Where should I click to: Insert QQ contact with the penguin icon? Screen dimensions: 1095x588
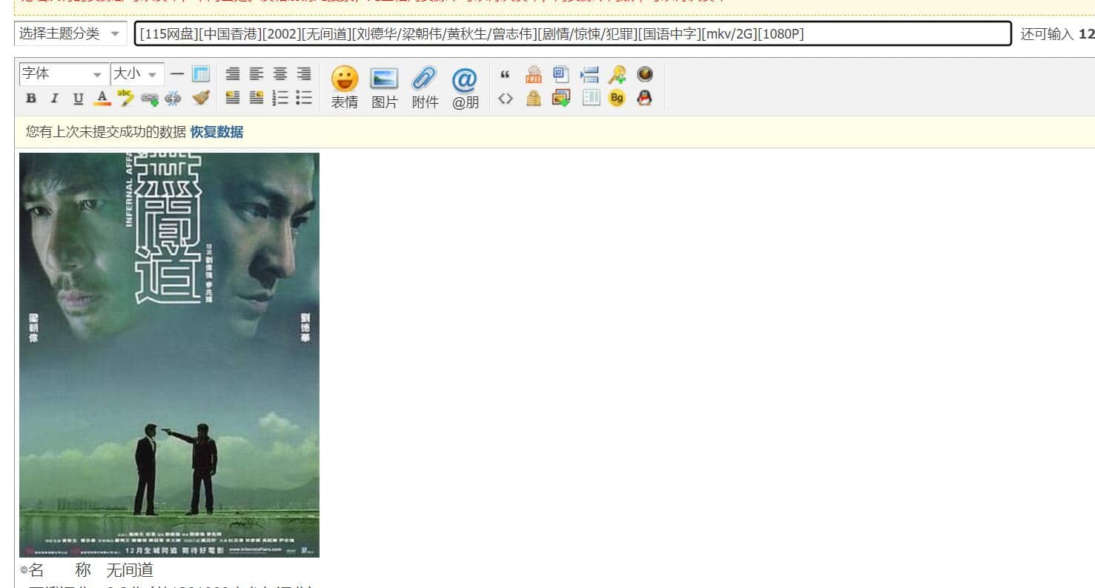tap(645, 98)
